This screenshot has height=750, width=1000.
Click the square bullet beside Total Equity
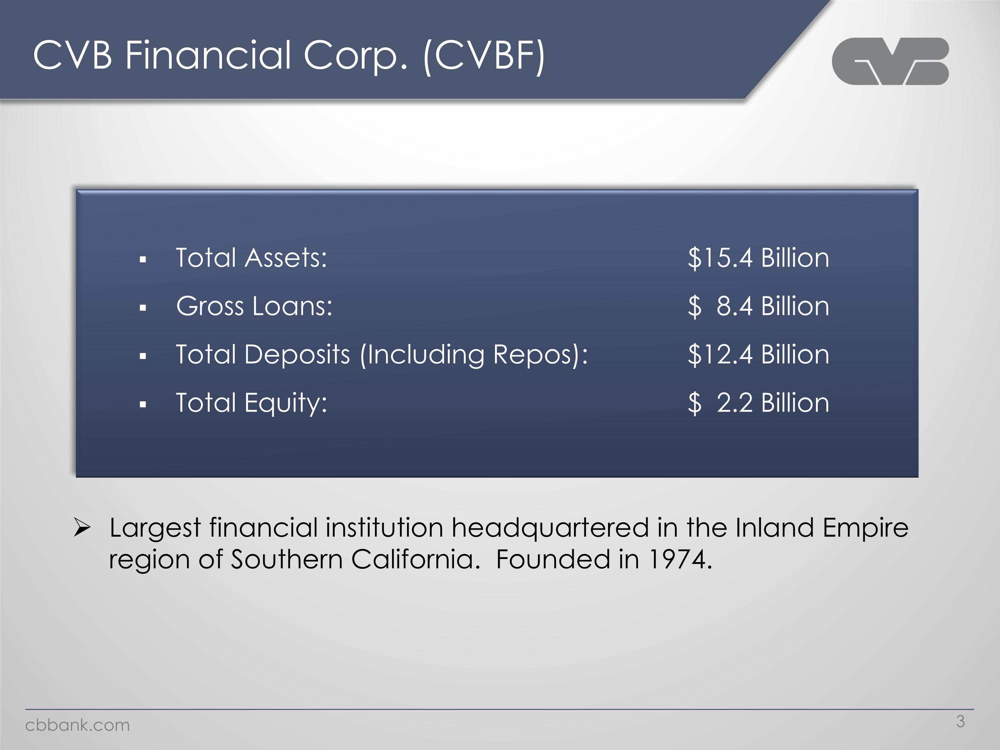point(143,405)
